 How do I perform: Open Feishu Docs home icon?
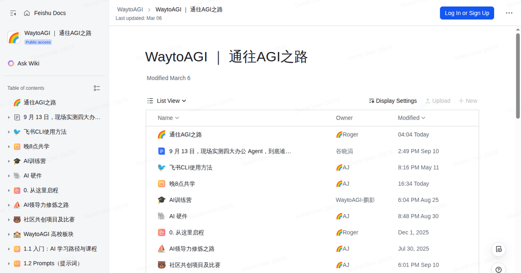point(27,13)
